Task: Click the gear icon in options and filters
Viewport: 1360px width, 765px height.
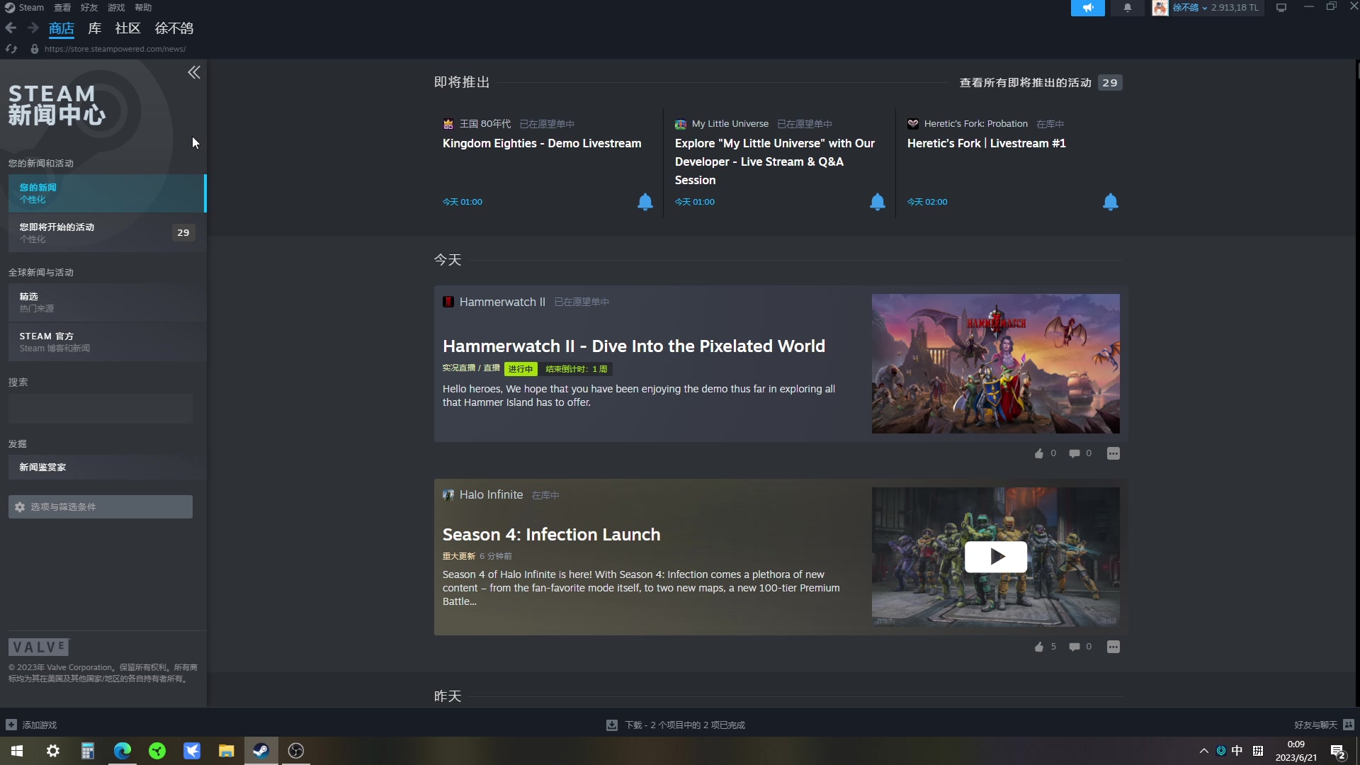Action: (20, 507)
